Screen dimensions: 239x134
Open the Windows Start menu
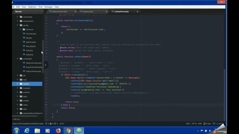[16, 131]
